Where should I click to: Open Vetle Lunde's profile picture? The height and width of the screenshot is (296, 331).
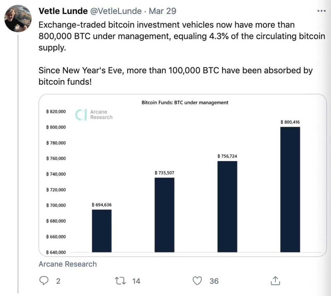point(18,18)
